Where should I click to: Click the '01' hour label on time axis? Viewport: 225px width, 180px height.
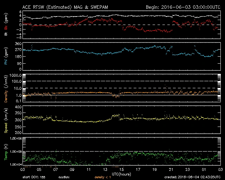pyautogui.click(x=204, y=169)
